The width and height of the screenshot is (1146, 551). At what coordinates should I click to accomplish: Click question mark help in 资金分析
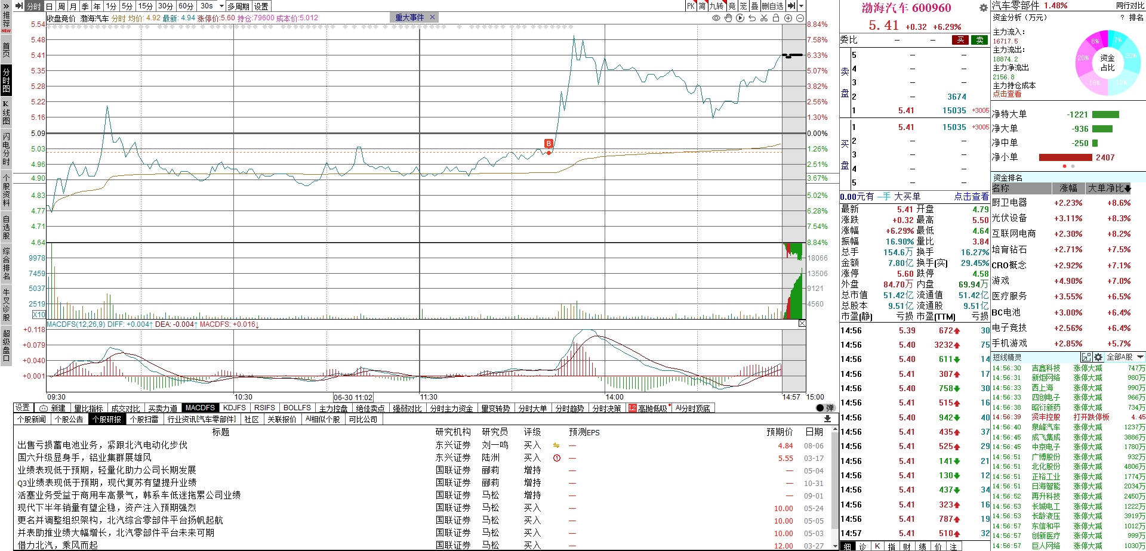point(1123,17)
